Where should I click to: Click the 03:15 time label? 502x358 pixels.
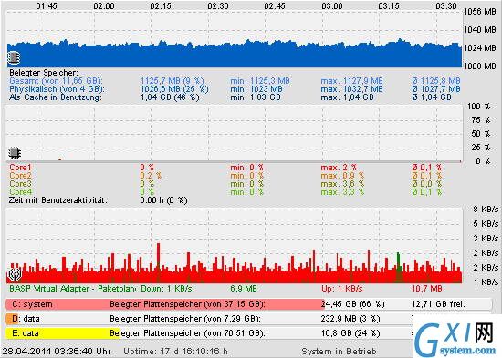click(389, 6)
